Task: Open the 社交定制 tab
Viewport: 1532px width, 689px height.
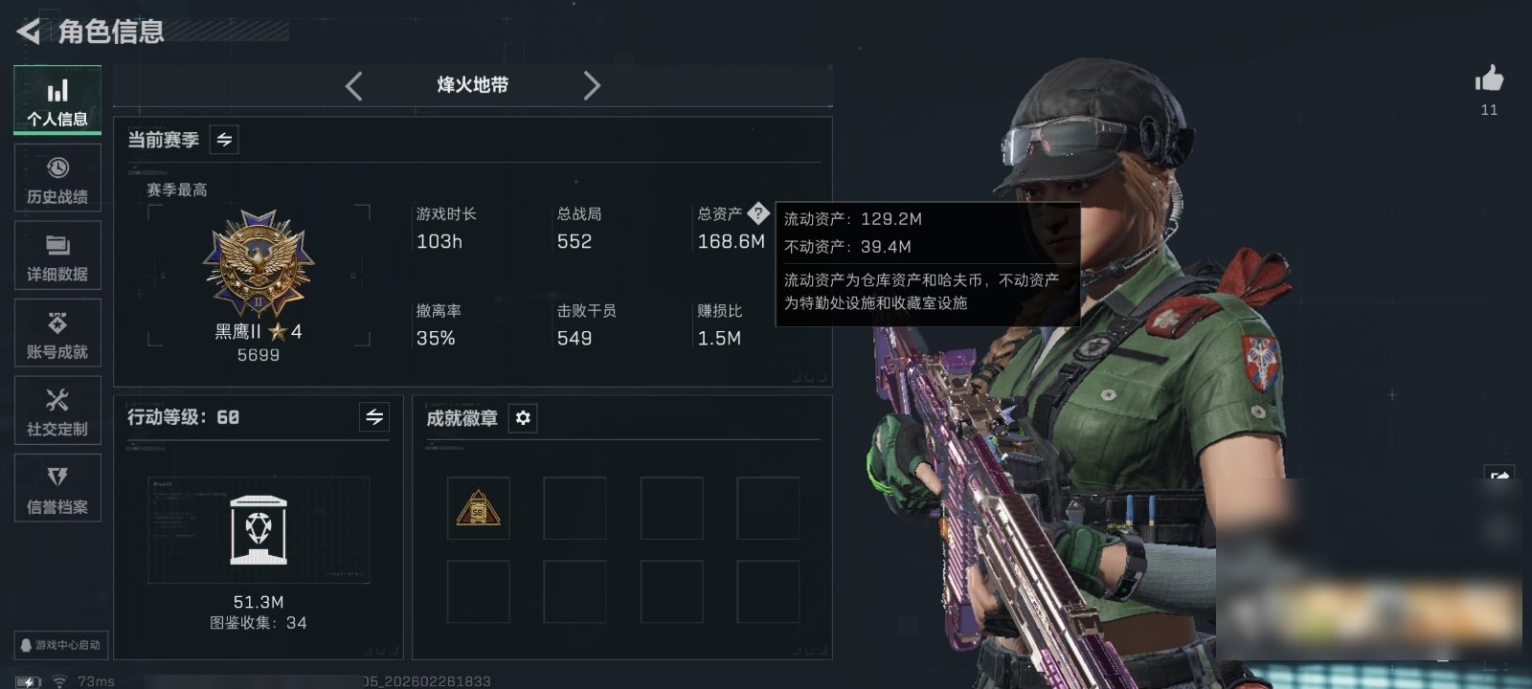Action: point(57,411)
